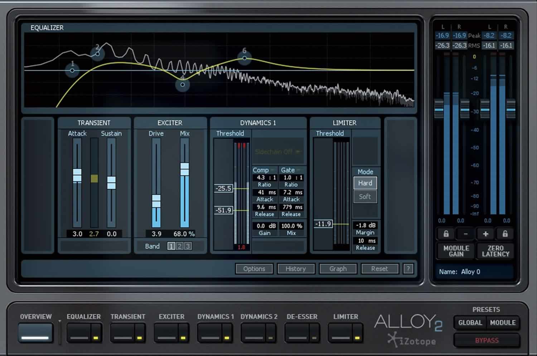Select Hard limiter mode
Viewport: 537px width, 356px height.
(365, 183)
